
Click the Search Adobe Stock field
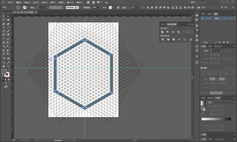(x=210, y=2)
